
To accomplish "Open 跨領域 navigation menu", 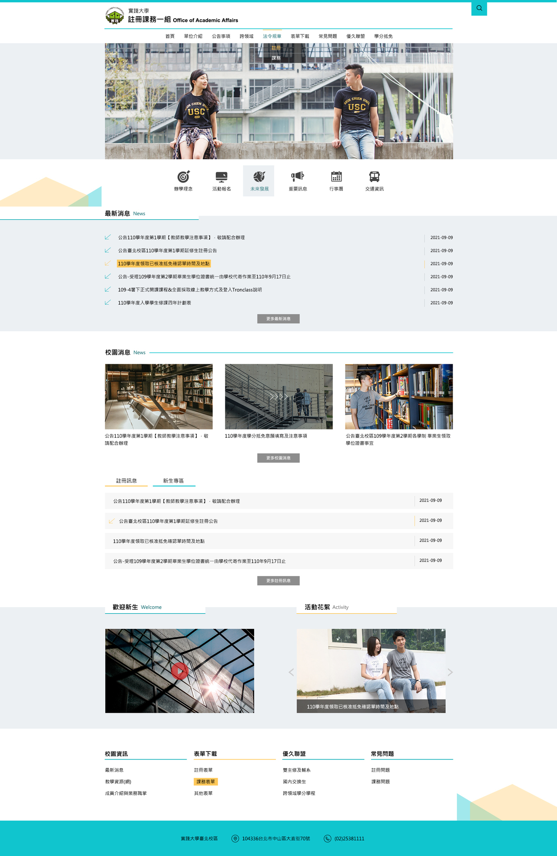I will pyautogui.click(x=246, y=36).
